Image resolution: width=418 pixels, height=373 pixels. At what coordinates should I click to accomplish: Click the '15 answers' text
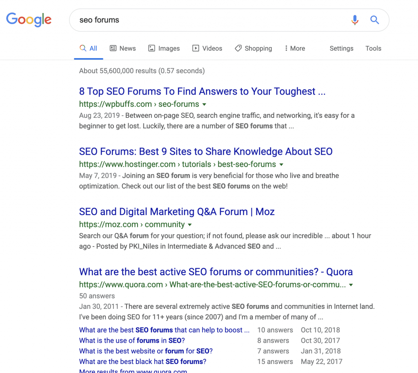pyautogui.click(x=275, y=362)
